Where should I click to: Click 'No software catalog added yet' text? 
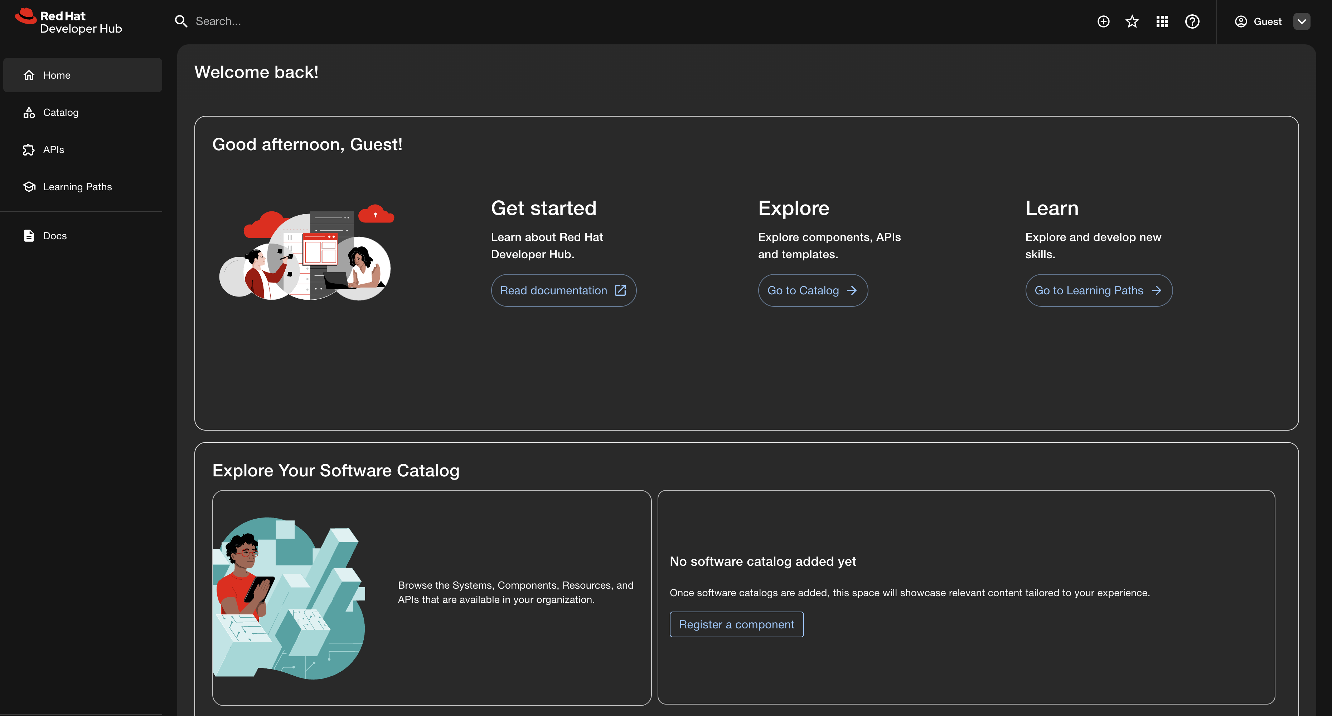[763, 561]
